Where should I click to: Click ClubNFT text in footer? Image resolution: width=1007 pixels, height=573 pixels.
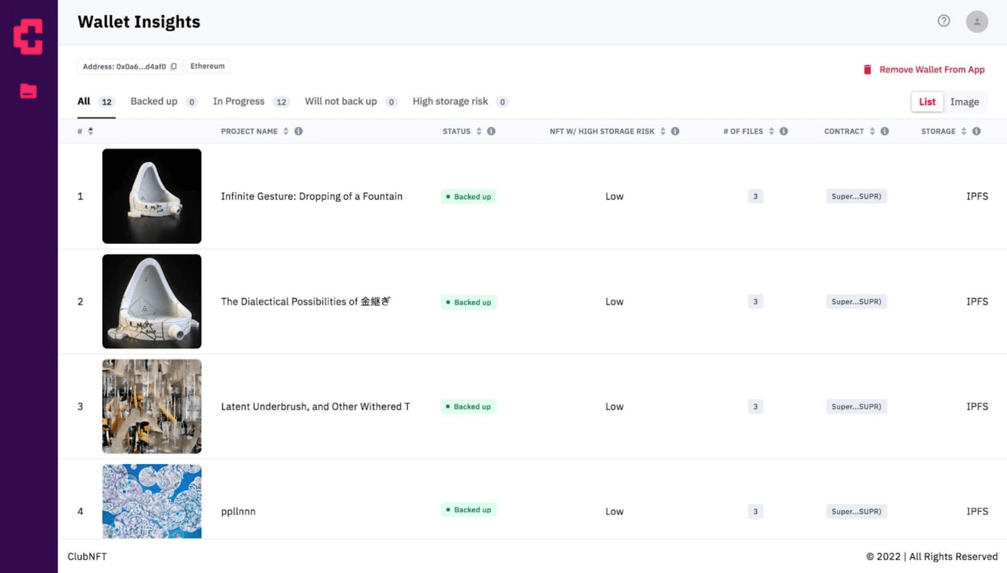point(87,556)
